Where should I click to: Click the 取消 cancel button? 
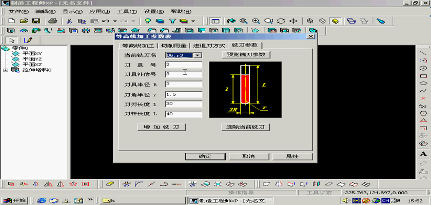[248, 156]
